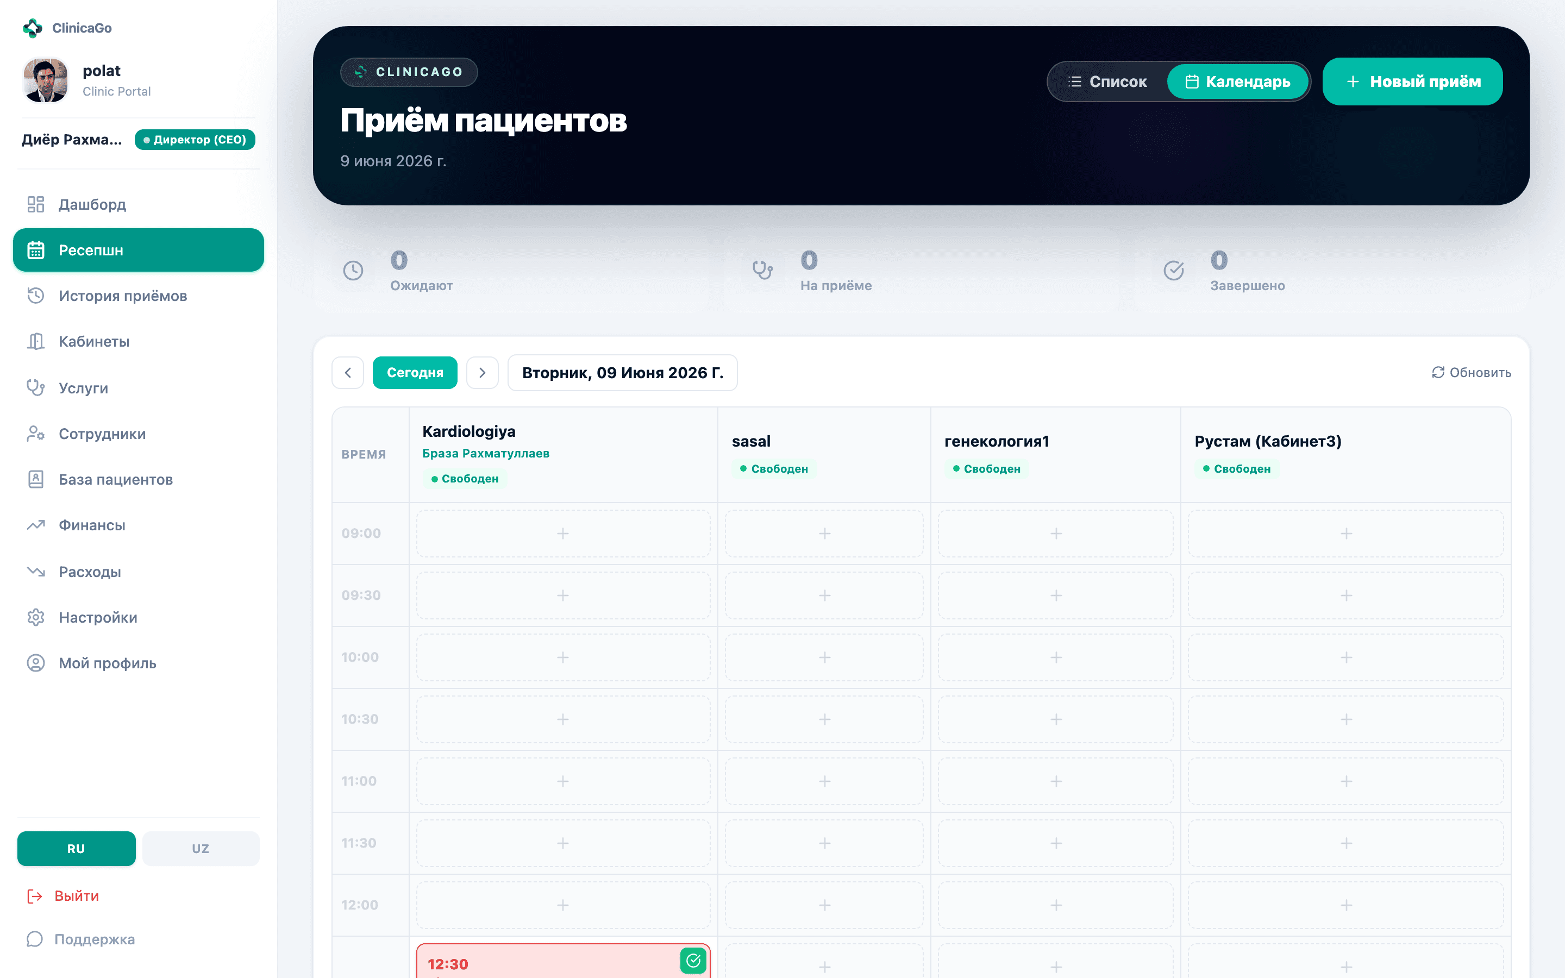Click the Поддержка chat icon
This screenshot has width=1565, height=978.
35,939
